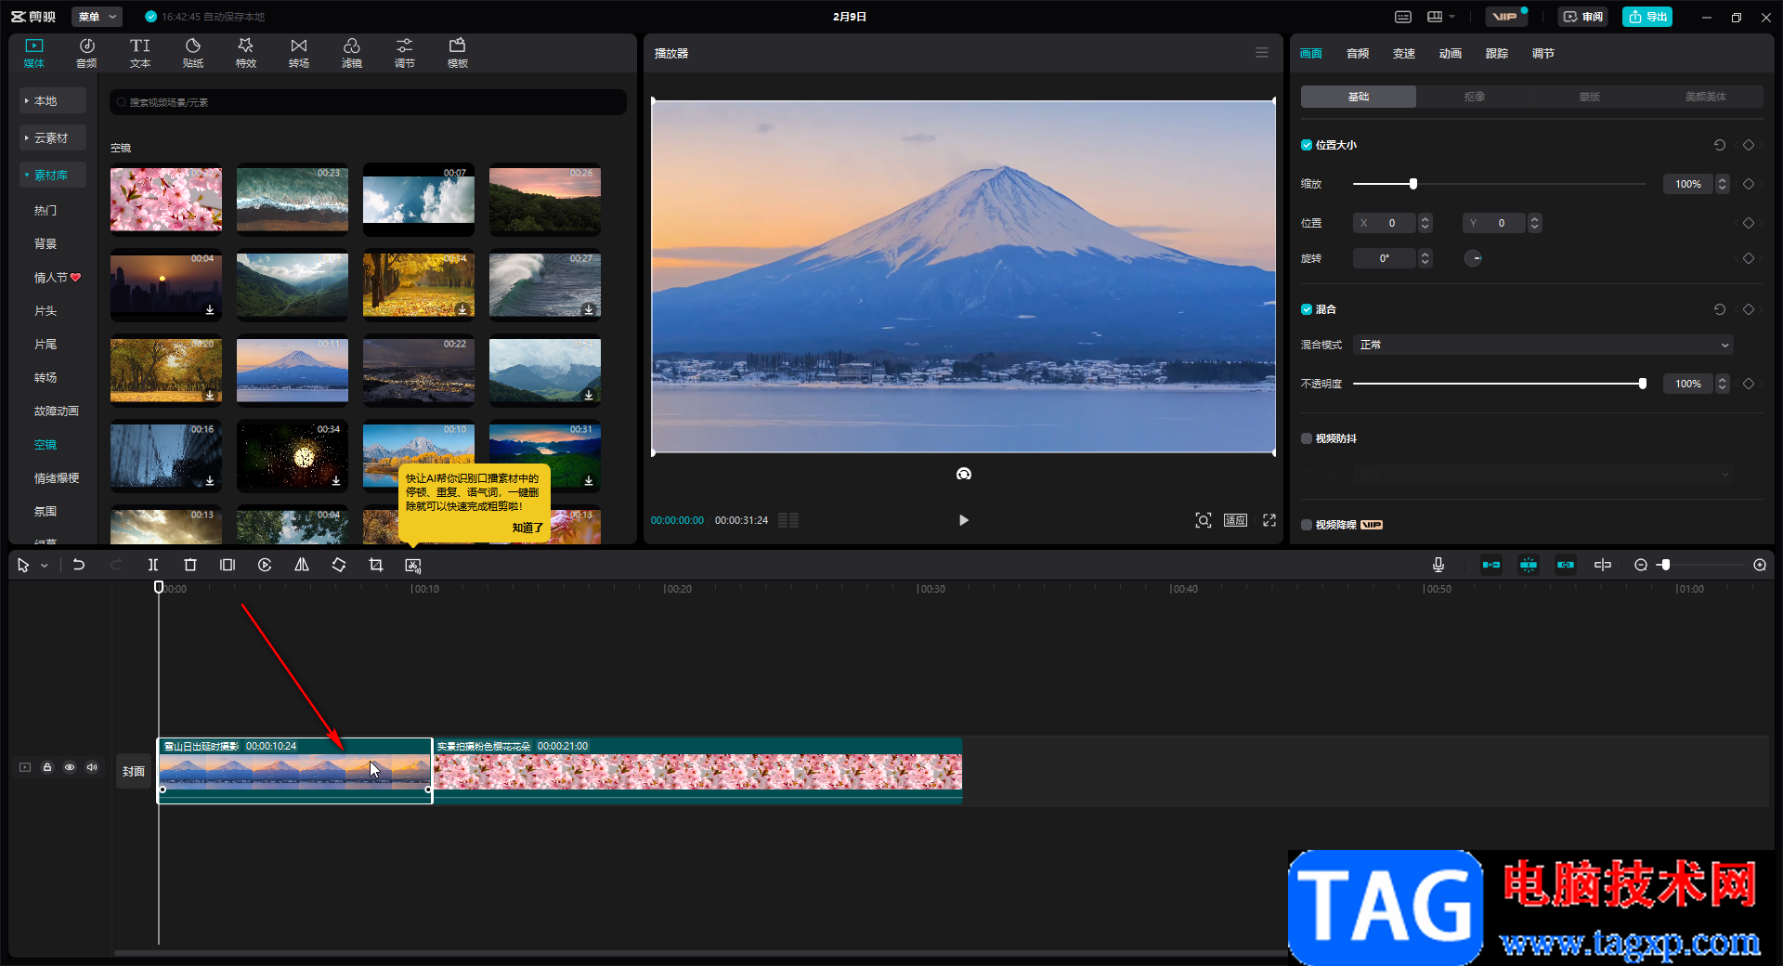Click the mirror flip icon in timeline toolbar
Screen dimensions: 1783x966
(302, 565)
